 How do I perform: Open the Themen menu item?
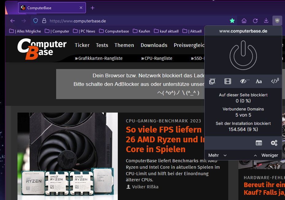(124, 45)
